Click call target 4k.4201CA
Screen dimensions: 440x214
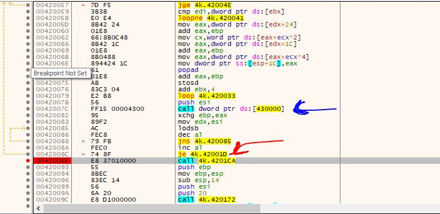tap(217, 160)
